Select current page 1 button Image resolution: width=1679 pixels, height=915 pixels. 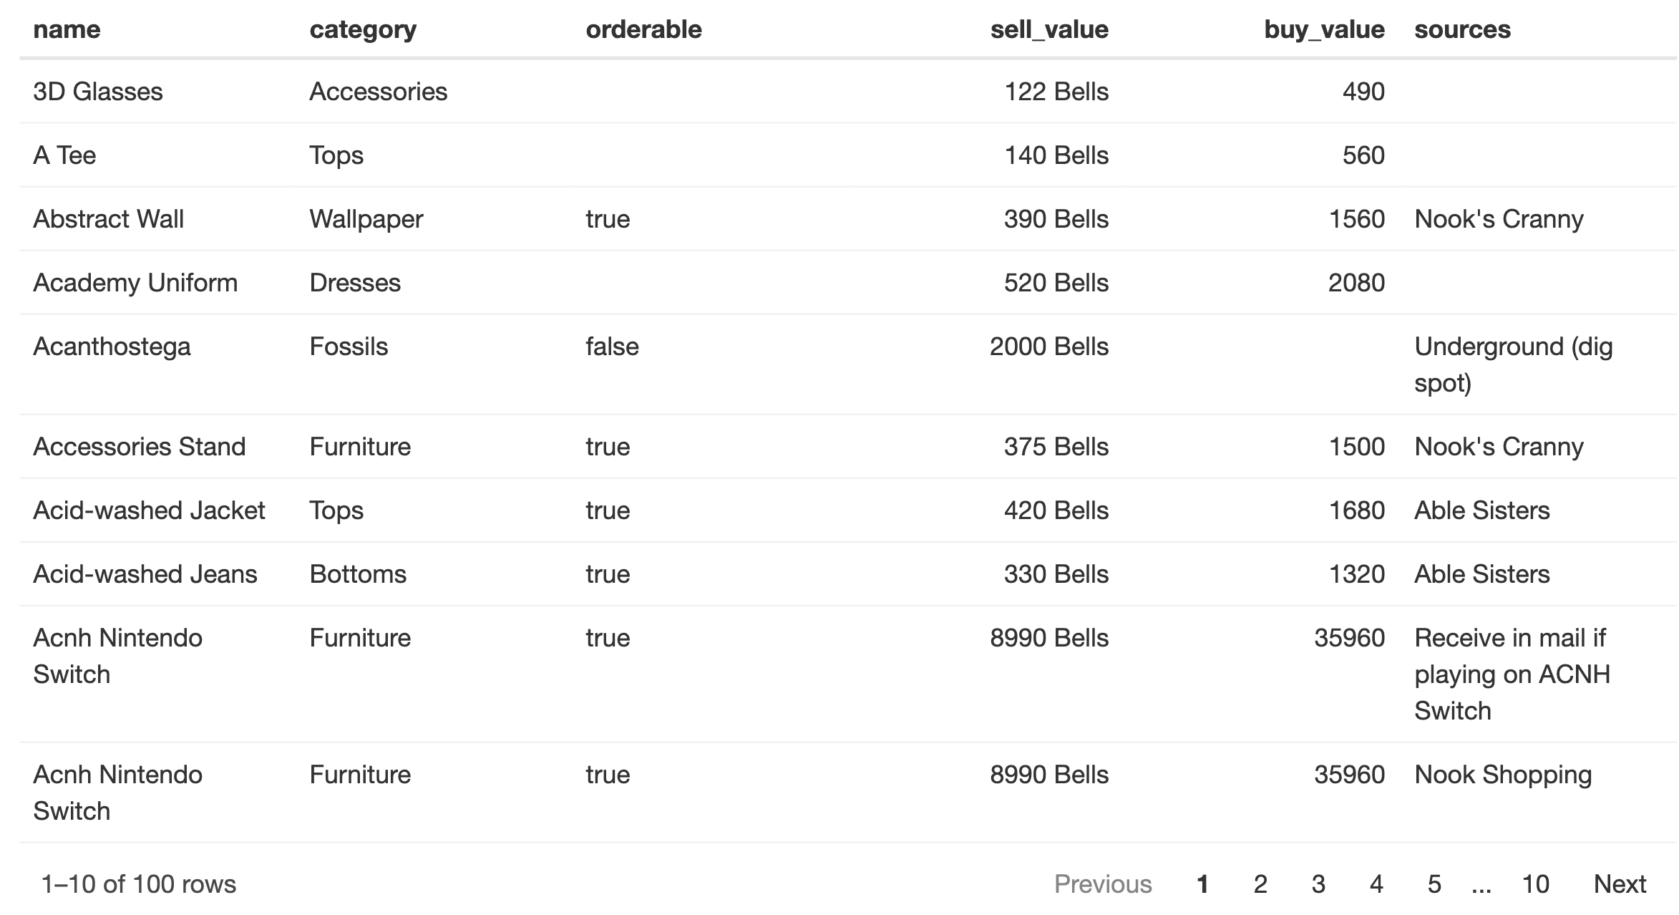(1202, 884)
